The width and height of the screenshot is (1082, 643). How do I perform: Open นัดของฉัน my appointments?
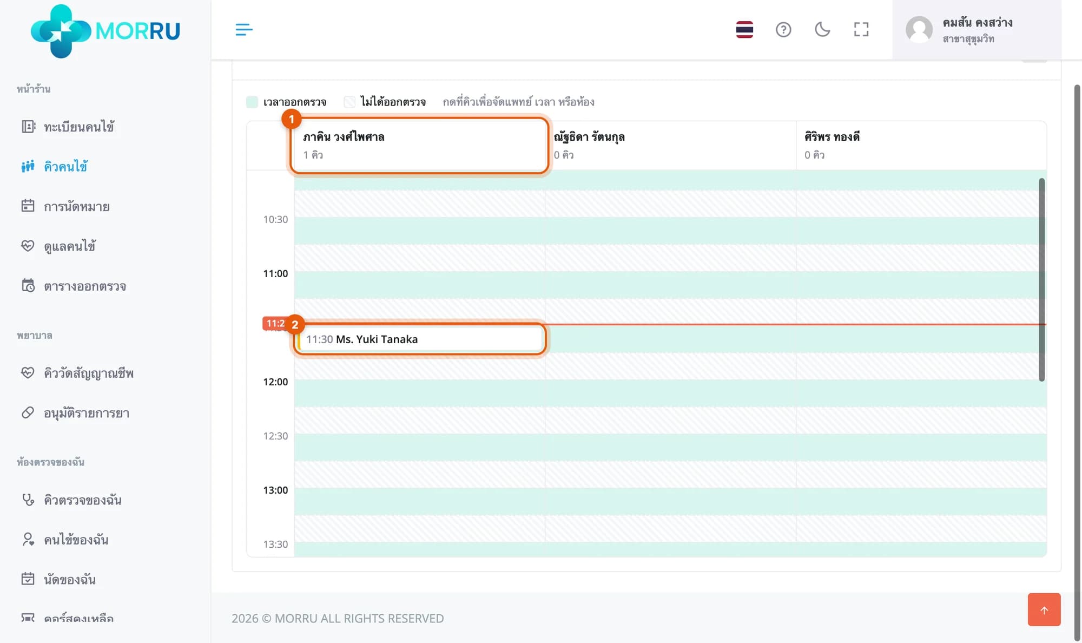(58, 579)
